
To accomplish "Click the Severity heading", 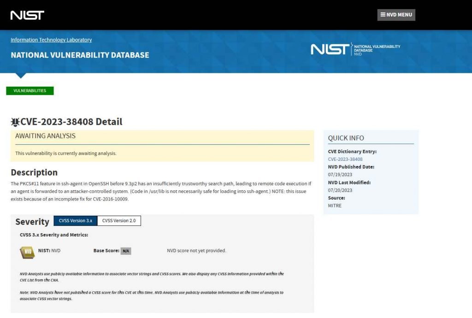I will tap(32, 222).
